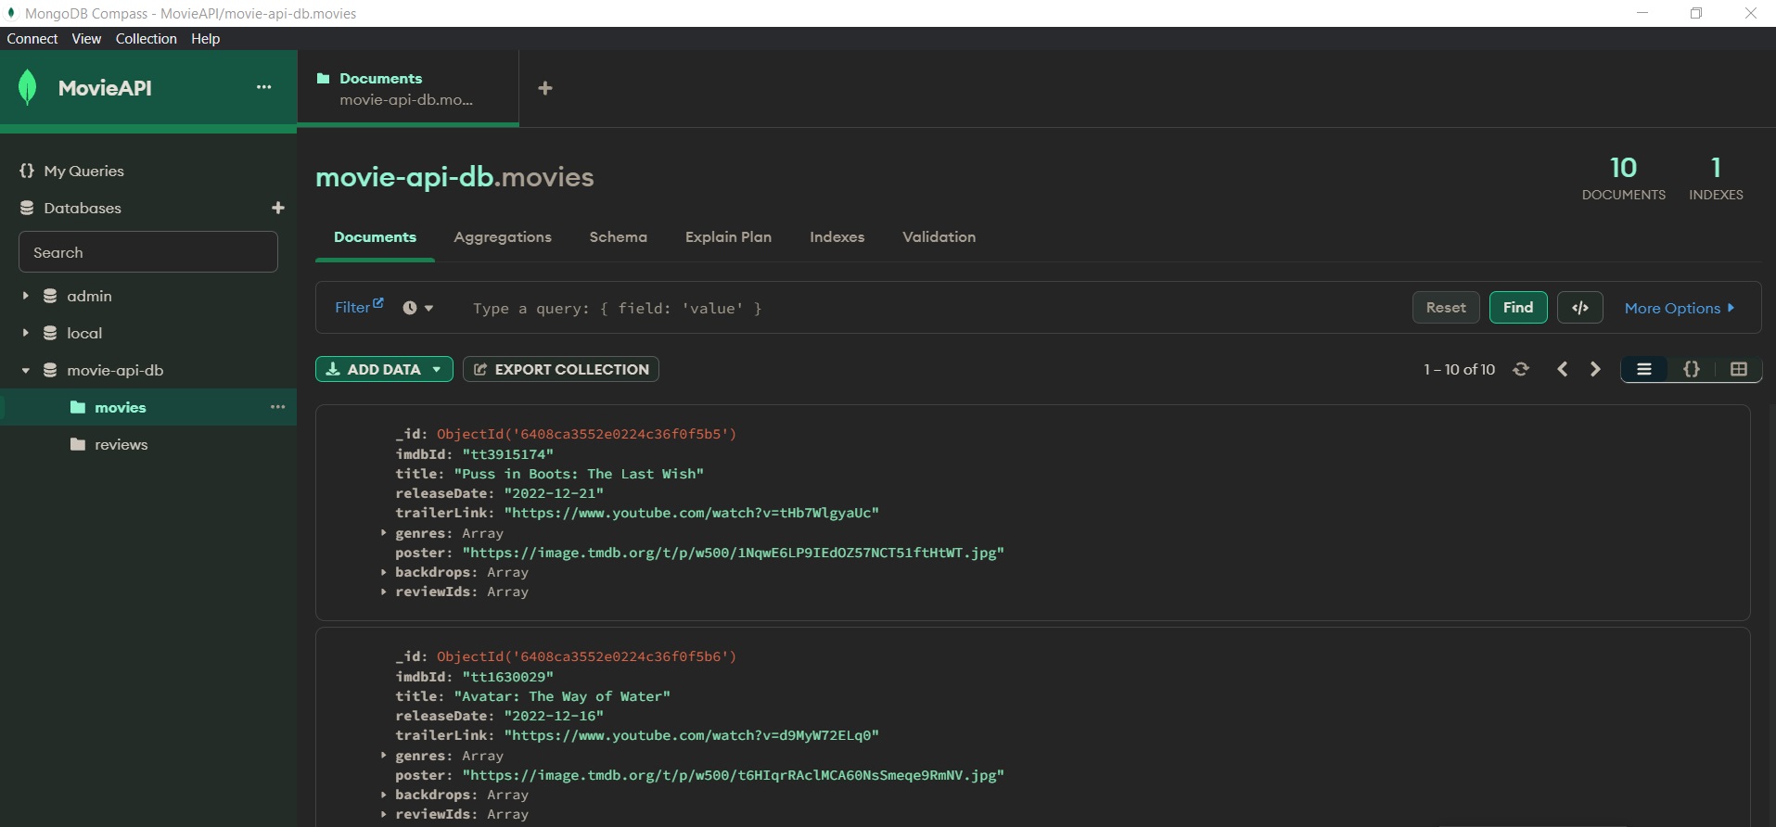This screenshot has height=827, width=1776.
Task: Open the MovieAPI connection options menu
Action: [x=264, y=87]
